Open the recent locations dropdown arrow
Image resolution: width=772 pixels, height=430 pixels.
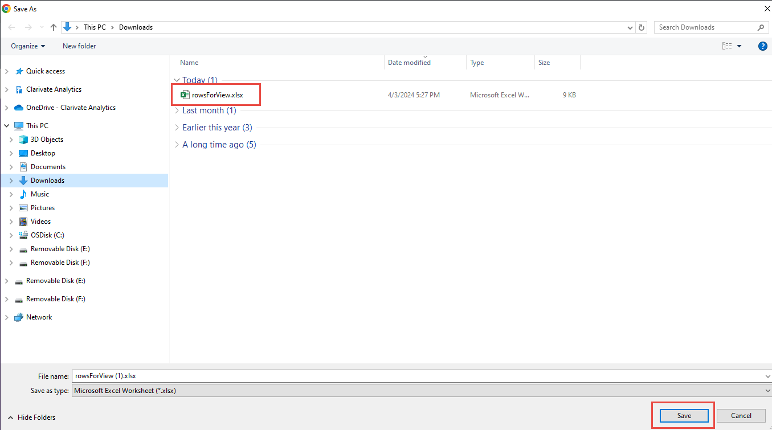coord(42,27)
